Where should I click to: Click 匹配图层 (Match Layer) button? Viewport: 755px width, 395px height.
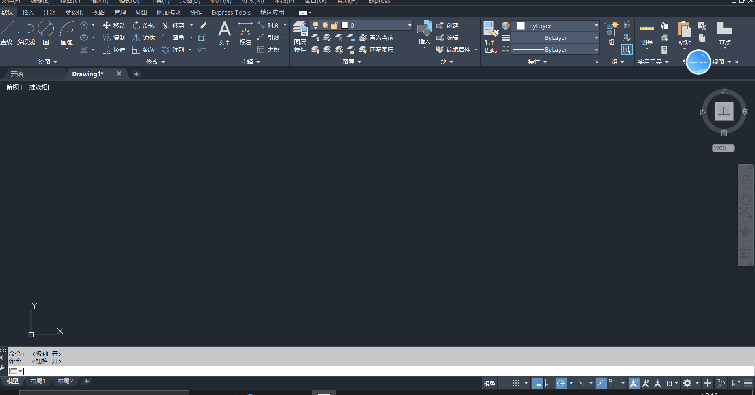(376, 50)
